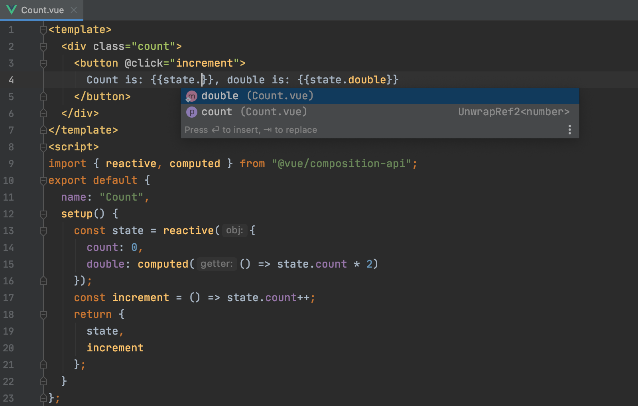The image size is (638, 406).
Task: Collapse the template block on line 1
Action: [43, 30]
